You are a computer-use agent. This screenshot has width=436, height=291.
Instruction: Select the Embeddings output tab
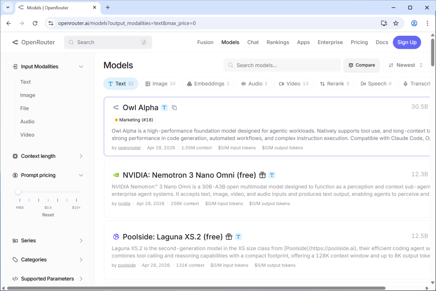click(x=208, y=84)
